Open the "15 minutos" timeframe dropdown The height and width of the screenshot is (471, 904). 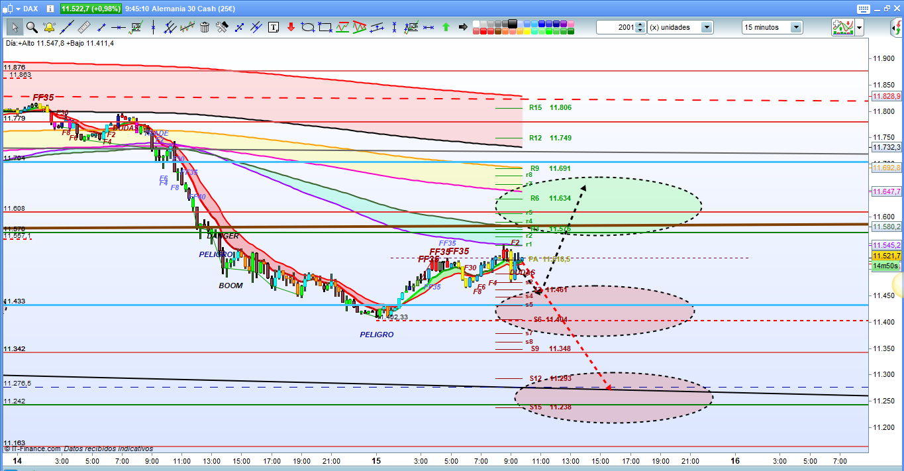(x=795, y=27)
